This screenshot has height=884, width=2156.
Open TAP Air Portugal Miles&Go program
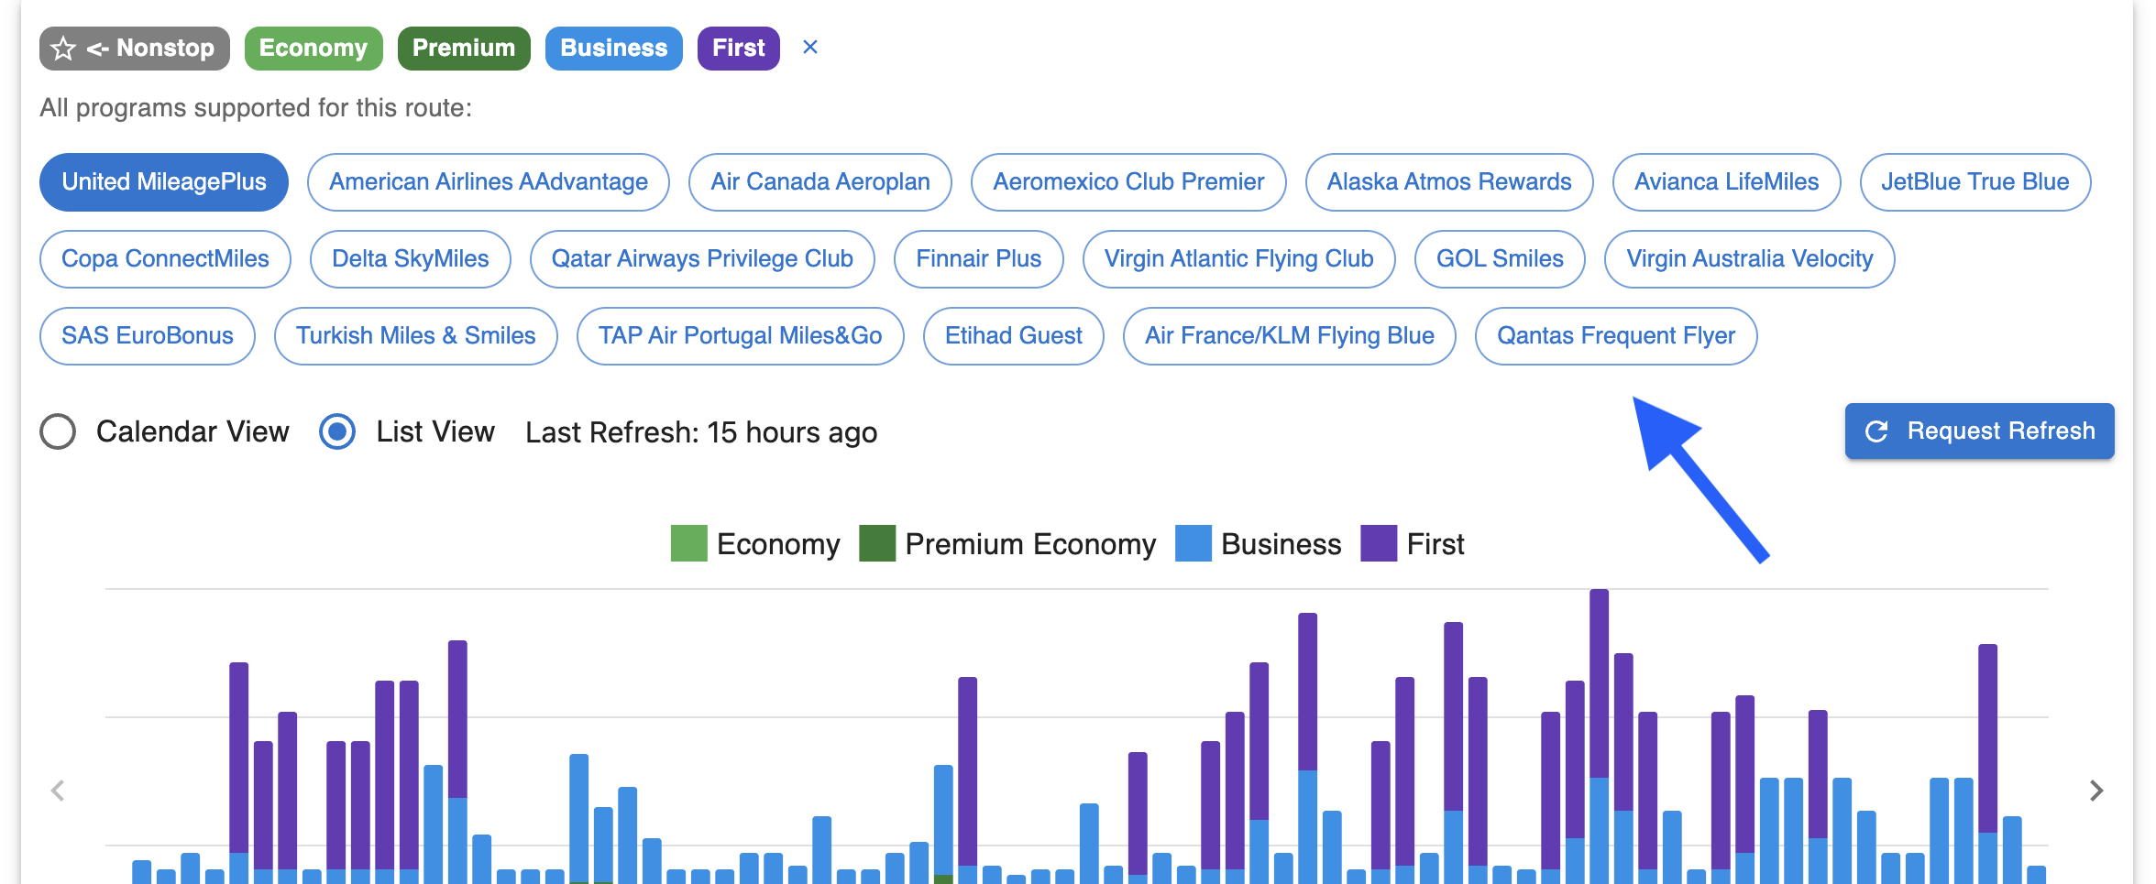741,336
